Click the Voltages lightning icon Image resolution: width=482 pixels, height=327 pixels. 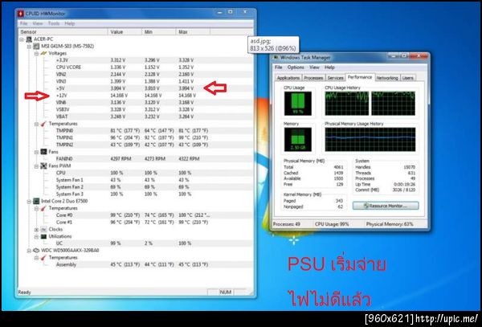pos(43,53)
